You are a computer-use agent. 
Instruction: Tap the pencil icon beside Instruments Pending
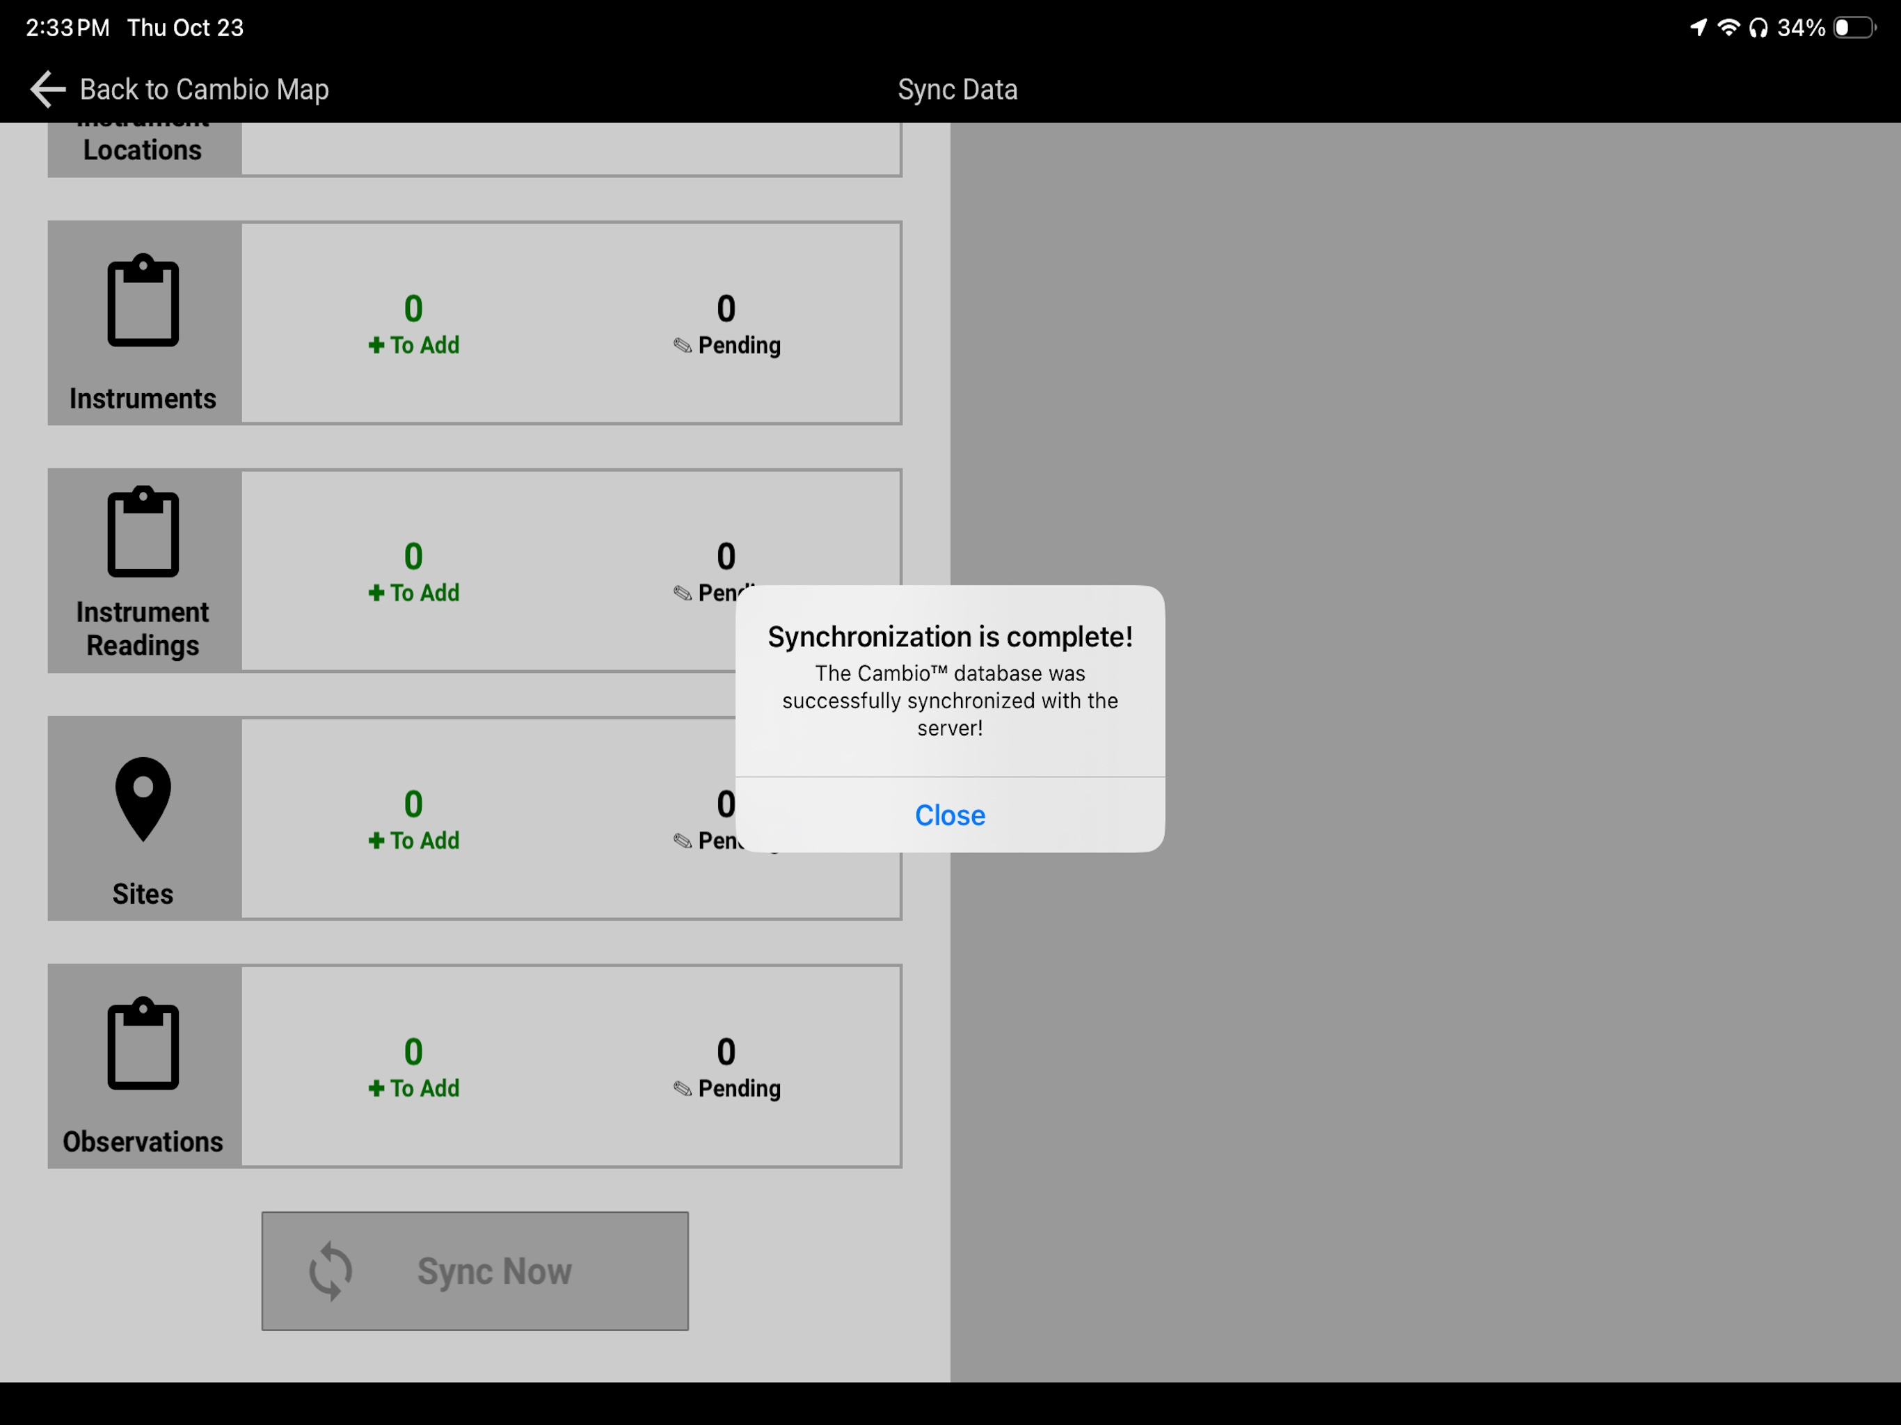(683, 346)
